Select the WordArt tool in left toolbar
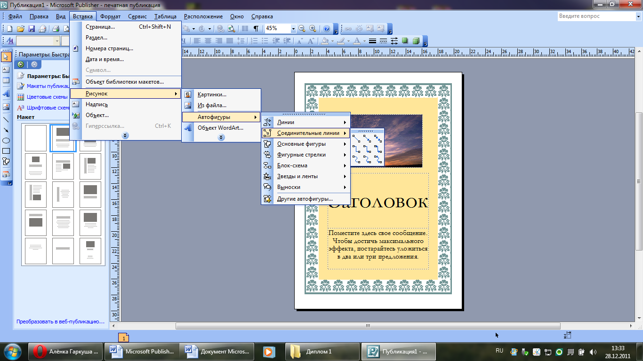The image size is (643, 361). pyautogui.click(x=6, y=94)
